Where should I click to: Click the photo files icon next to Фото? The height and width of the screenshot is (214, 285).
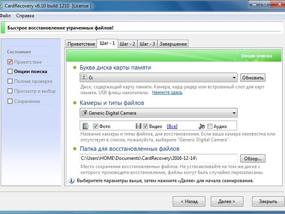coord(86,126)
